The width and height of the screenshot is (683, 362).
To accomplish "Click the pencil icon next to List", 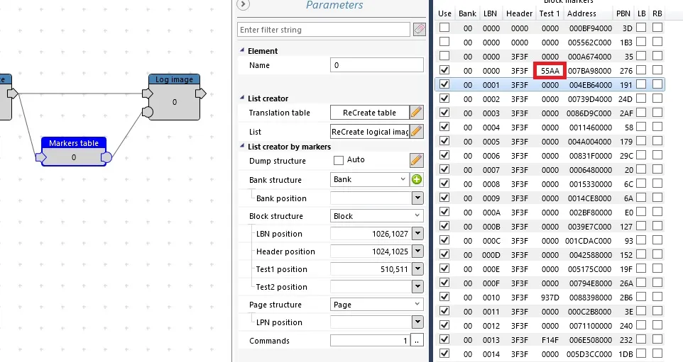I will pos(417,131).
